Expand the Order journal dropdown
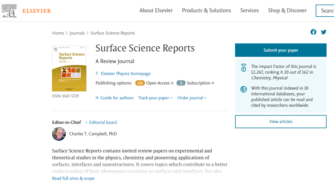The image size is (334, 183). tap(192, 98)
